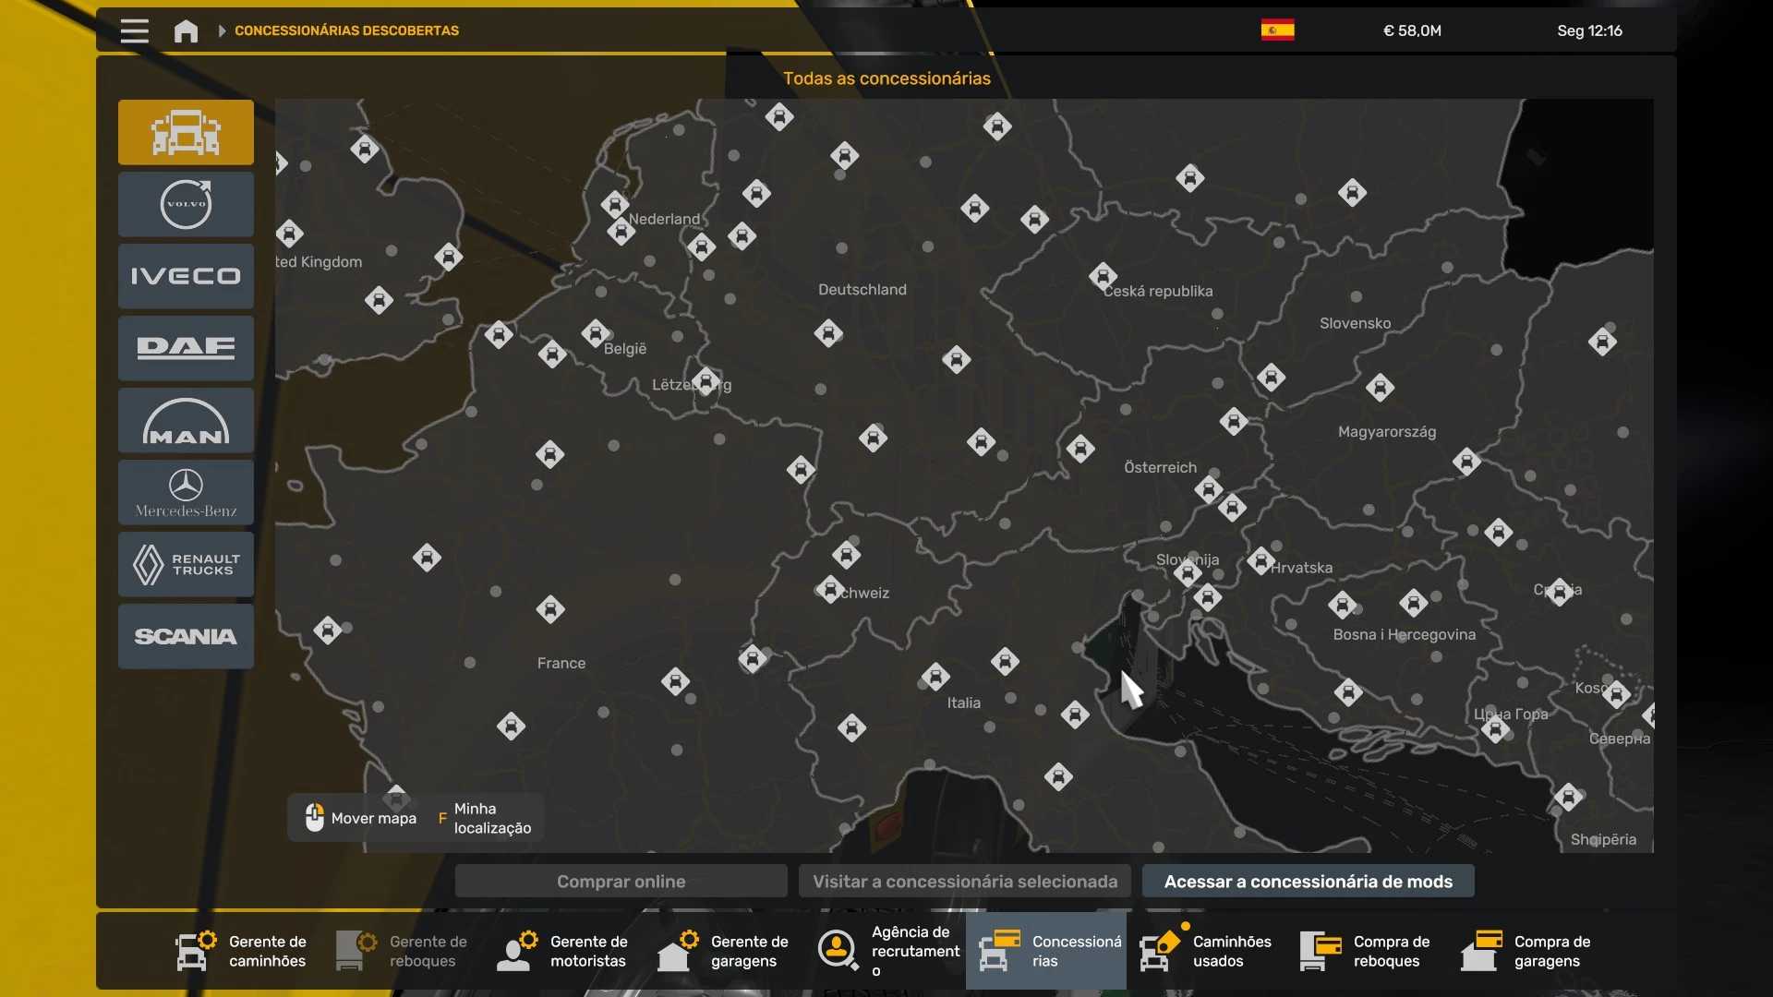Click the Österreich map label
Screen dimensions: 1773x997
[x=1160, y=467]
